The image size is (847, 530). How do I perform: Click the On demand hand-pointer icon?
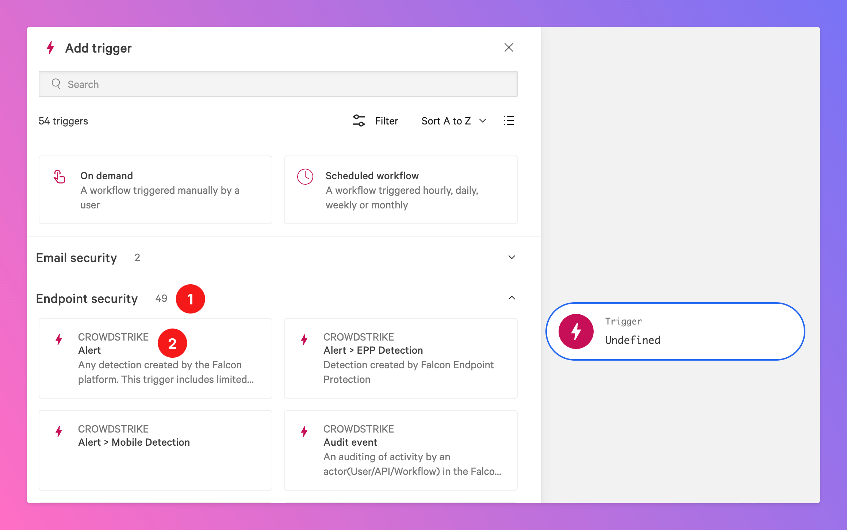click(x=60, y=177)
